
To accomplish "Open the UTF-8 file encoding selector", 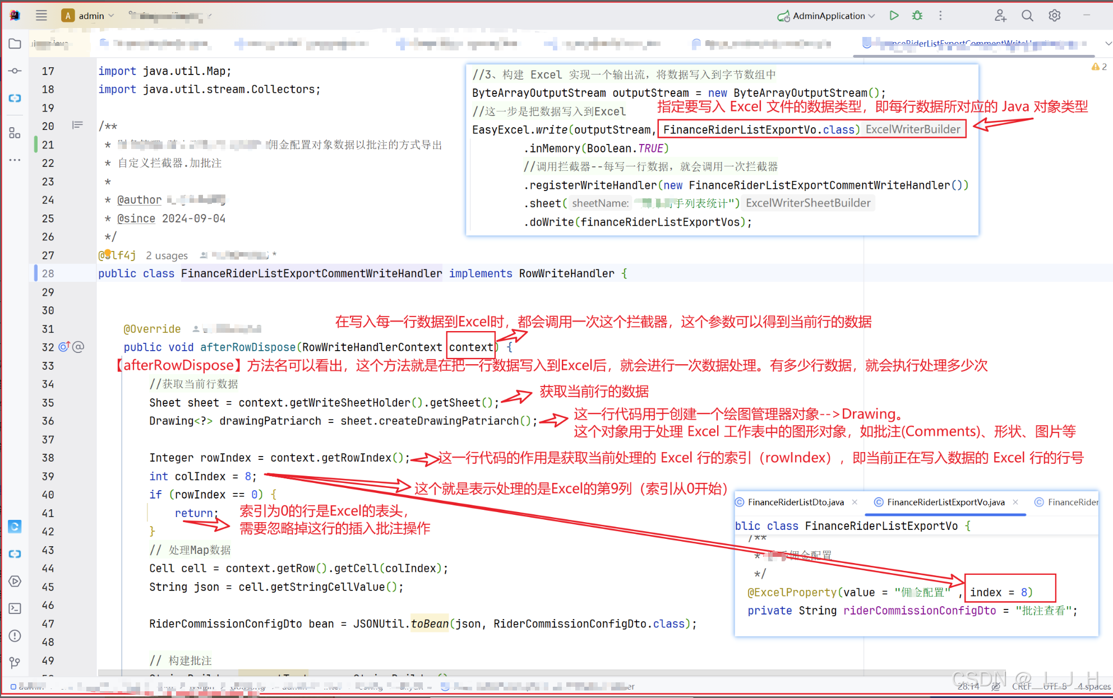I will point(1055,686).
